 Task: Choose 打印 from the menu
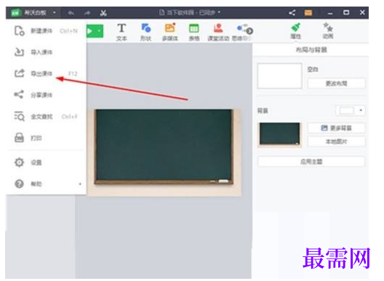click(x=46, y=138)
